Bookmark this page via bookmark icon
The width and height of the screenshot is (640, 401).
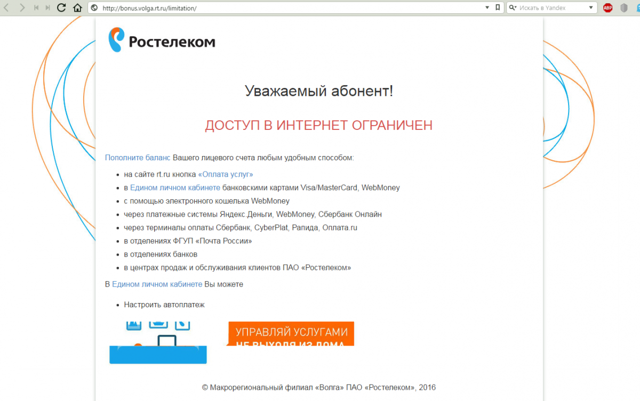point(497,7)
